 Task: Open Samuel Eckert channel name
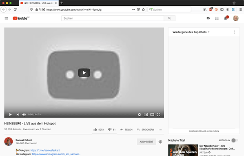coord(24,140)
